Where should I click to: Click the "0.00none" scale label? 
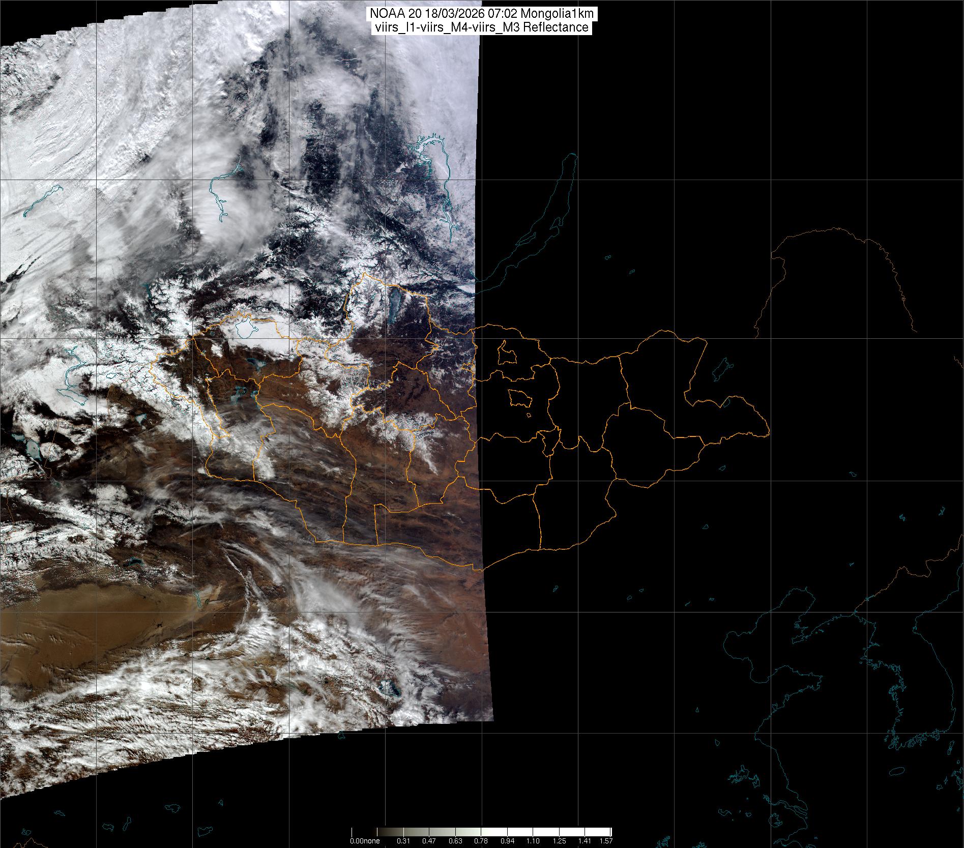pyautogui.click(x=365, y=841)
